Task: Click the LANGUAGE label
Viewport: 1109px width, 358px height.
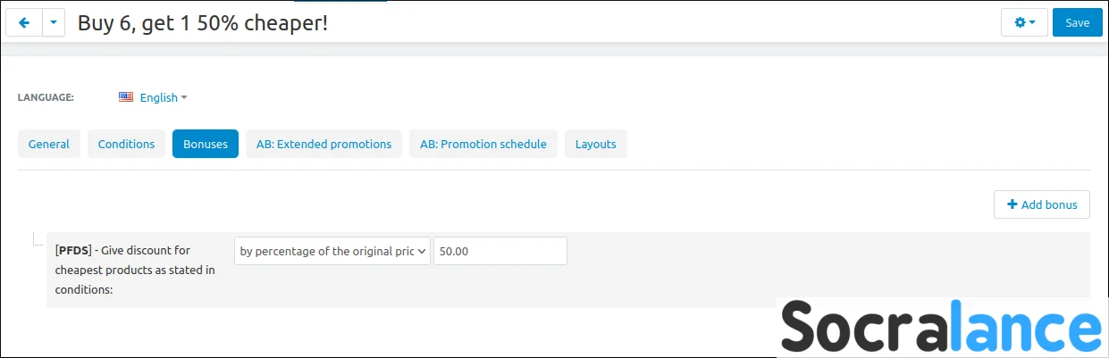Action: point(46,97)
